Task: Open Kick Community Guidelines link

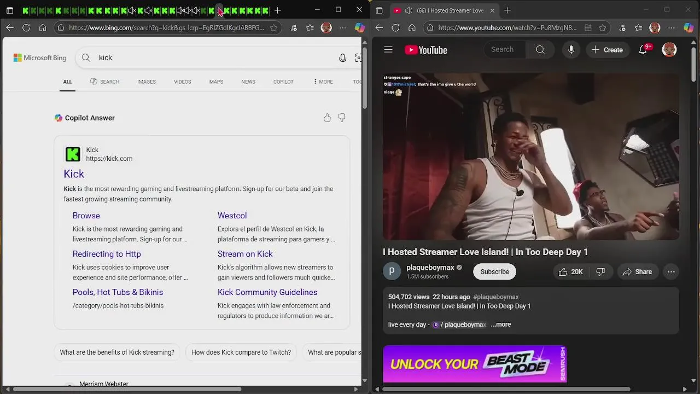Action: tap(267, 292)
